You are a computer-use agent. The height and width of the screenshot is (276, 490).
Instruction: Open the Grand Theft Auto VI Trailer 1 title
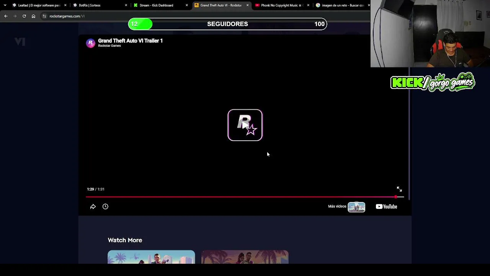pyautogui.click(x=130, y=41)
